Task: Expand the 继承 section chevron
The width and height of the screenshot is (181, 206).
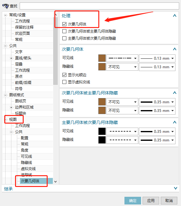Action: pos(175,188)
